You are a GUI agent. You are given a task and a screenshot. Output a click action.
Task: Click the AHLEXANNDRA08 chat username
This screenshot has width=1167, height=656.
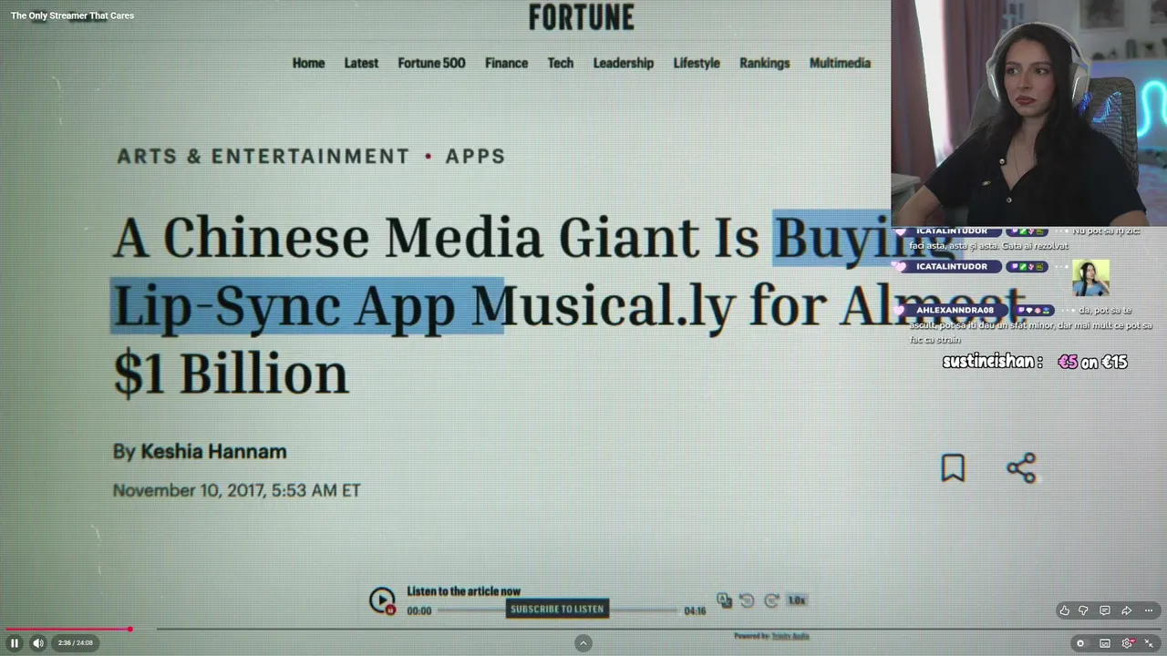(955, 311)
